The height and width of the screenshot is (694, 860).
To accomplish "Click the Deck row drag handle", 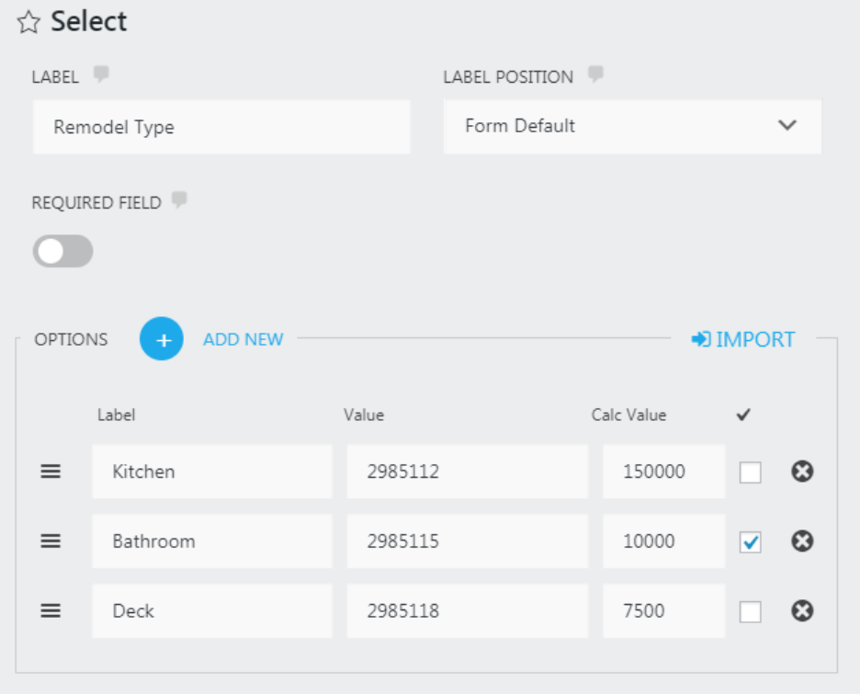I will tap(51, 611).
